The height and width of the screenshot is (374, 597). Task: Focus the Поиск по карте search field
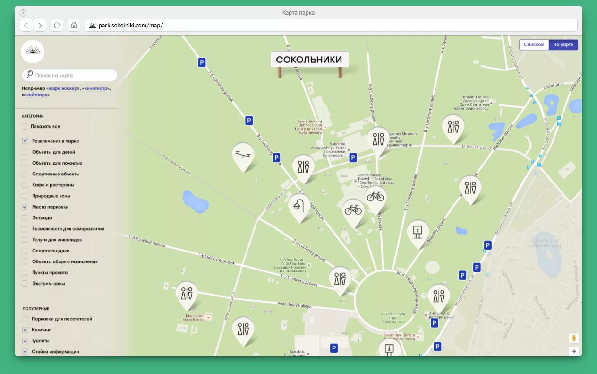(x=69, y=75)
